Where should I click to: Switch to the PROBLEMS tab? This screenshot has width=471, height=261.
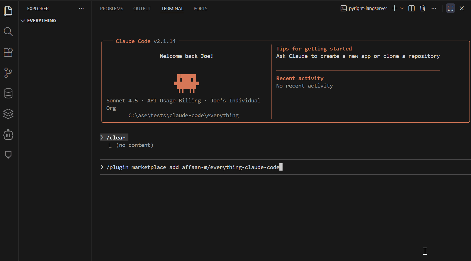coord(112,9)
